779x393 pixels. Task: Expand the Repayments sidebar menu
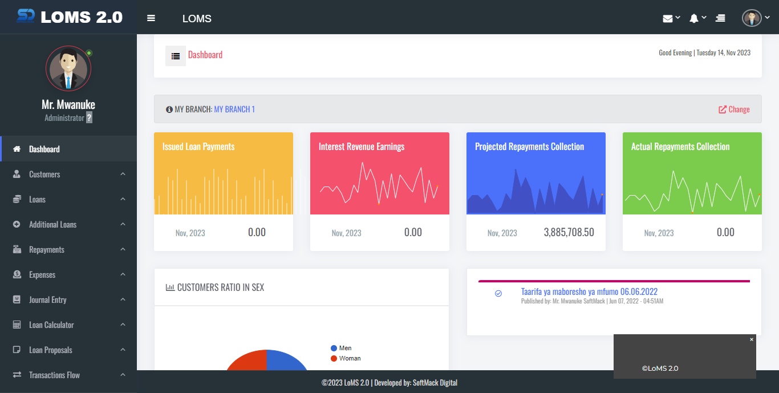[47, 250]
